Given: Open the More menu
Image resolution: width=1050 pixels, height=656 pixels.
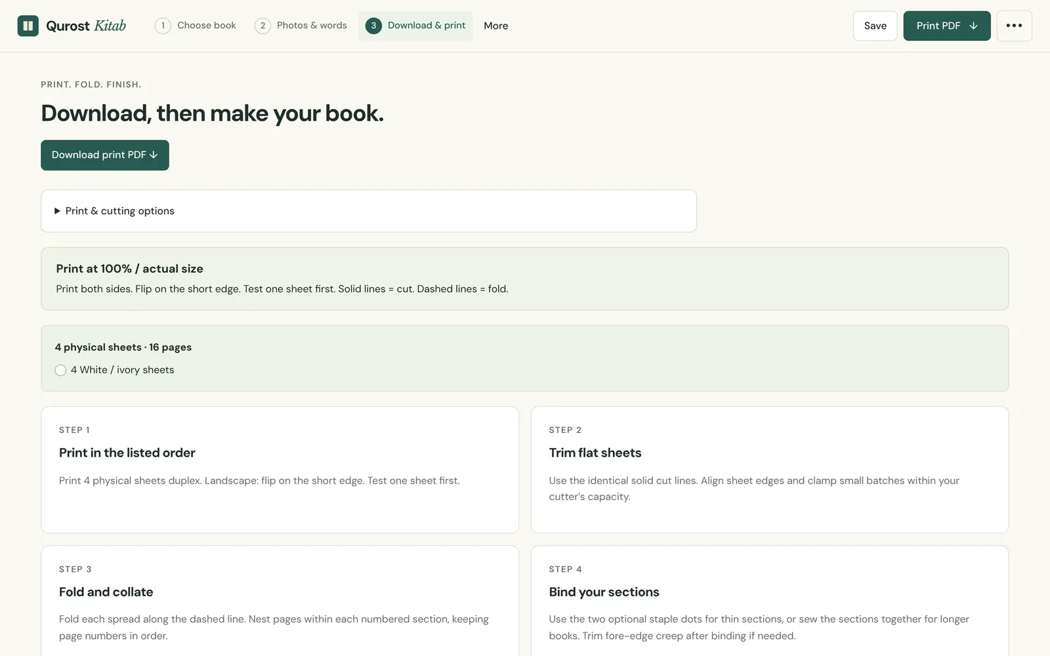Looking at the screenshot, I should coord(496,26).
